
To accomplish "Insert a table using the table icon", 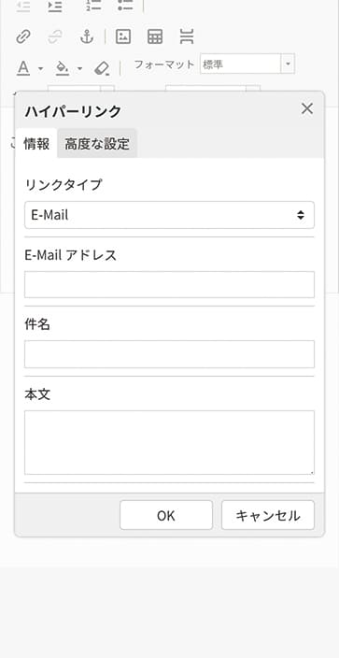I will (155, 37).
